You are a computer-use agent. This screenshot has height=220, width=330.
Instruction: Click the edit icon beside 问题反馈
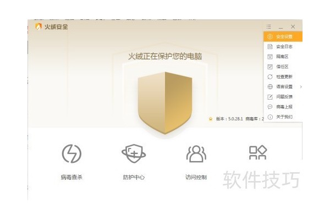(x=270, y=97)
